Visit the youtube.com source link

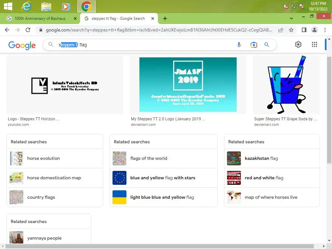[18, 125]
